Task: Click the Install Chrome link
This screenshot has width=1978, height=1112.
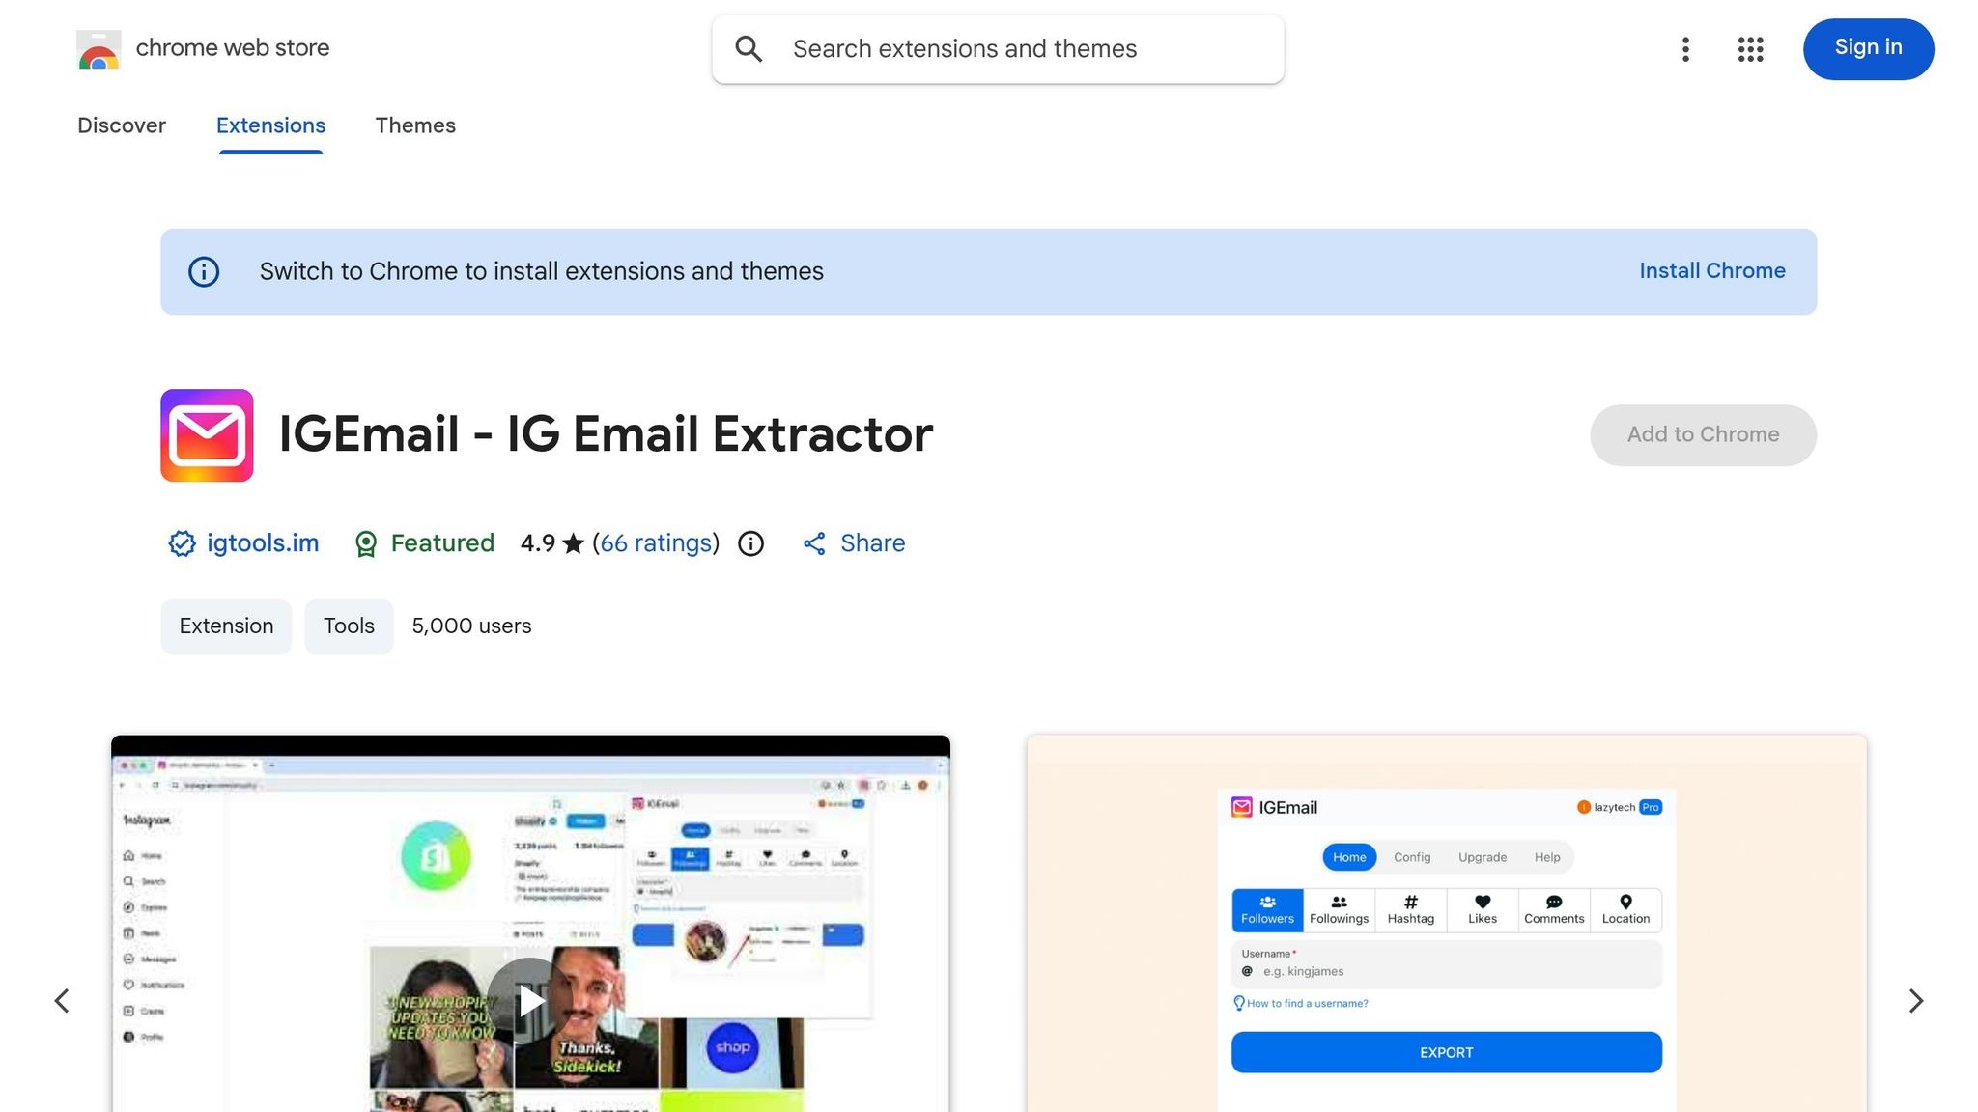Action: pyautogui.click(x=1712, y=271)
